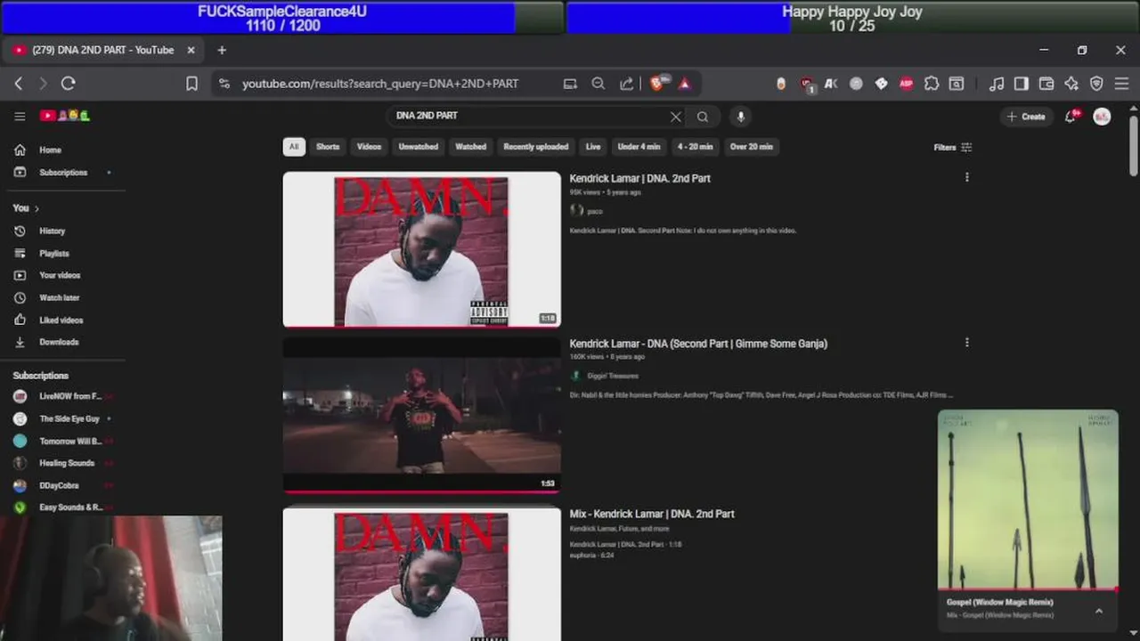1140x641 pixels.
Task: Open the zoom magnifier in address bar
Action: 598,84
